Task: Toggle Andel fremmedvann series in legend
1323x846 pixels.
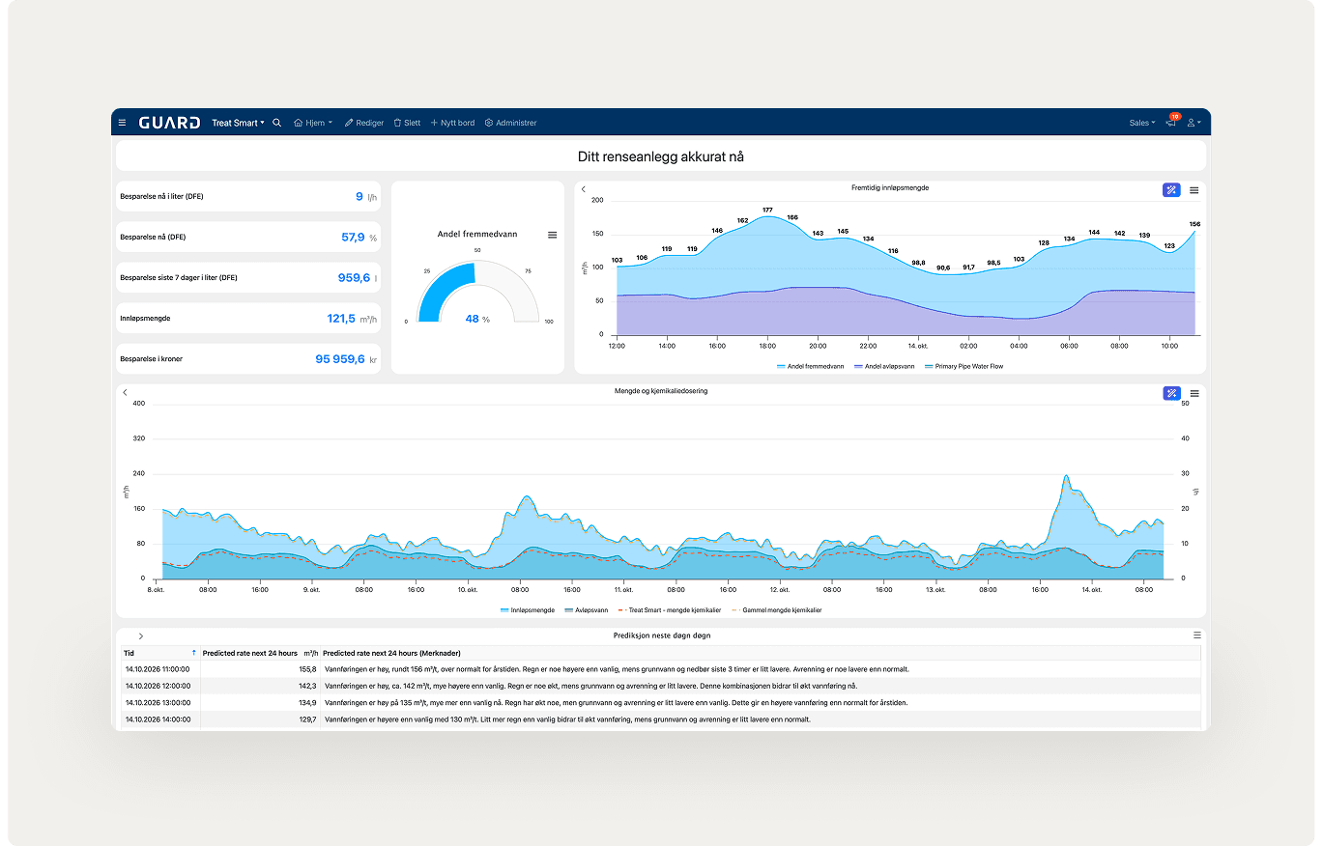Action: [810, 366]
